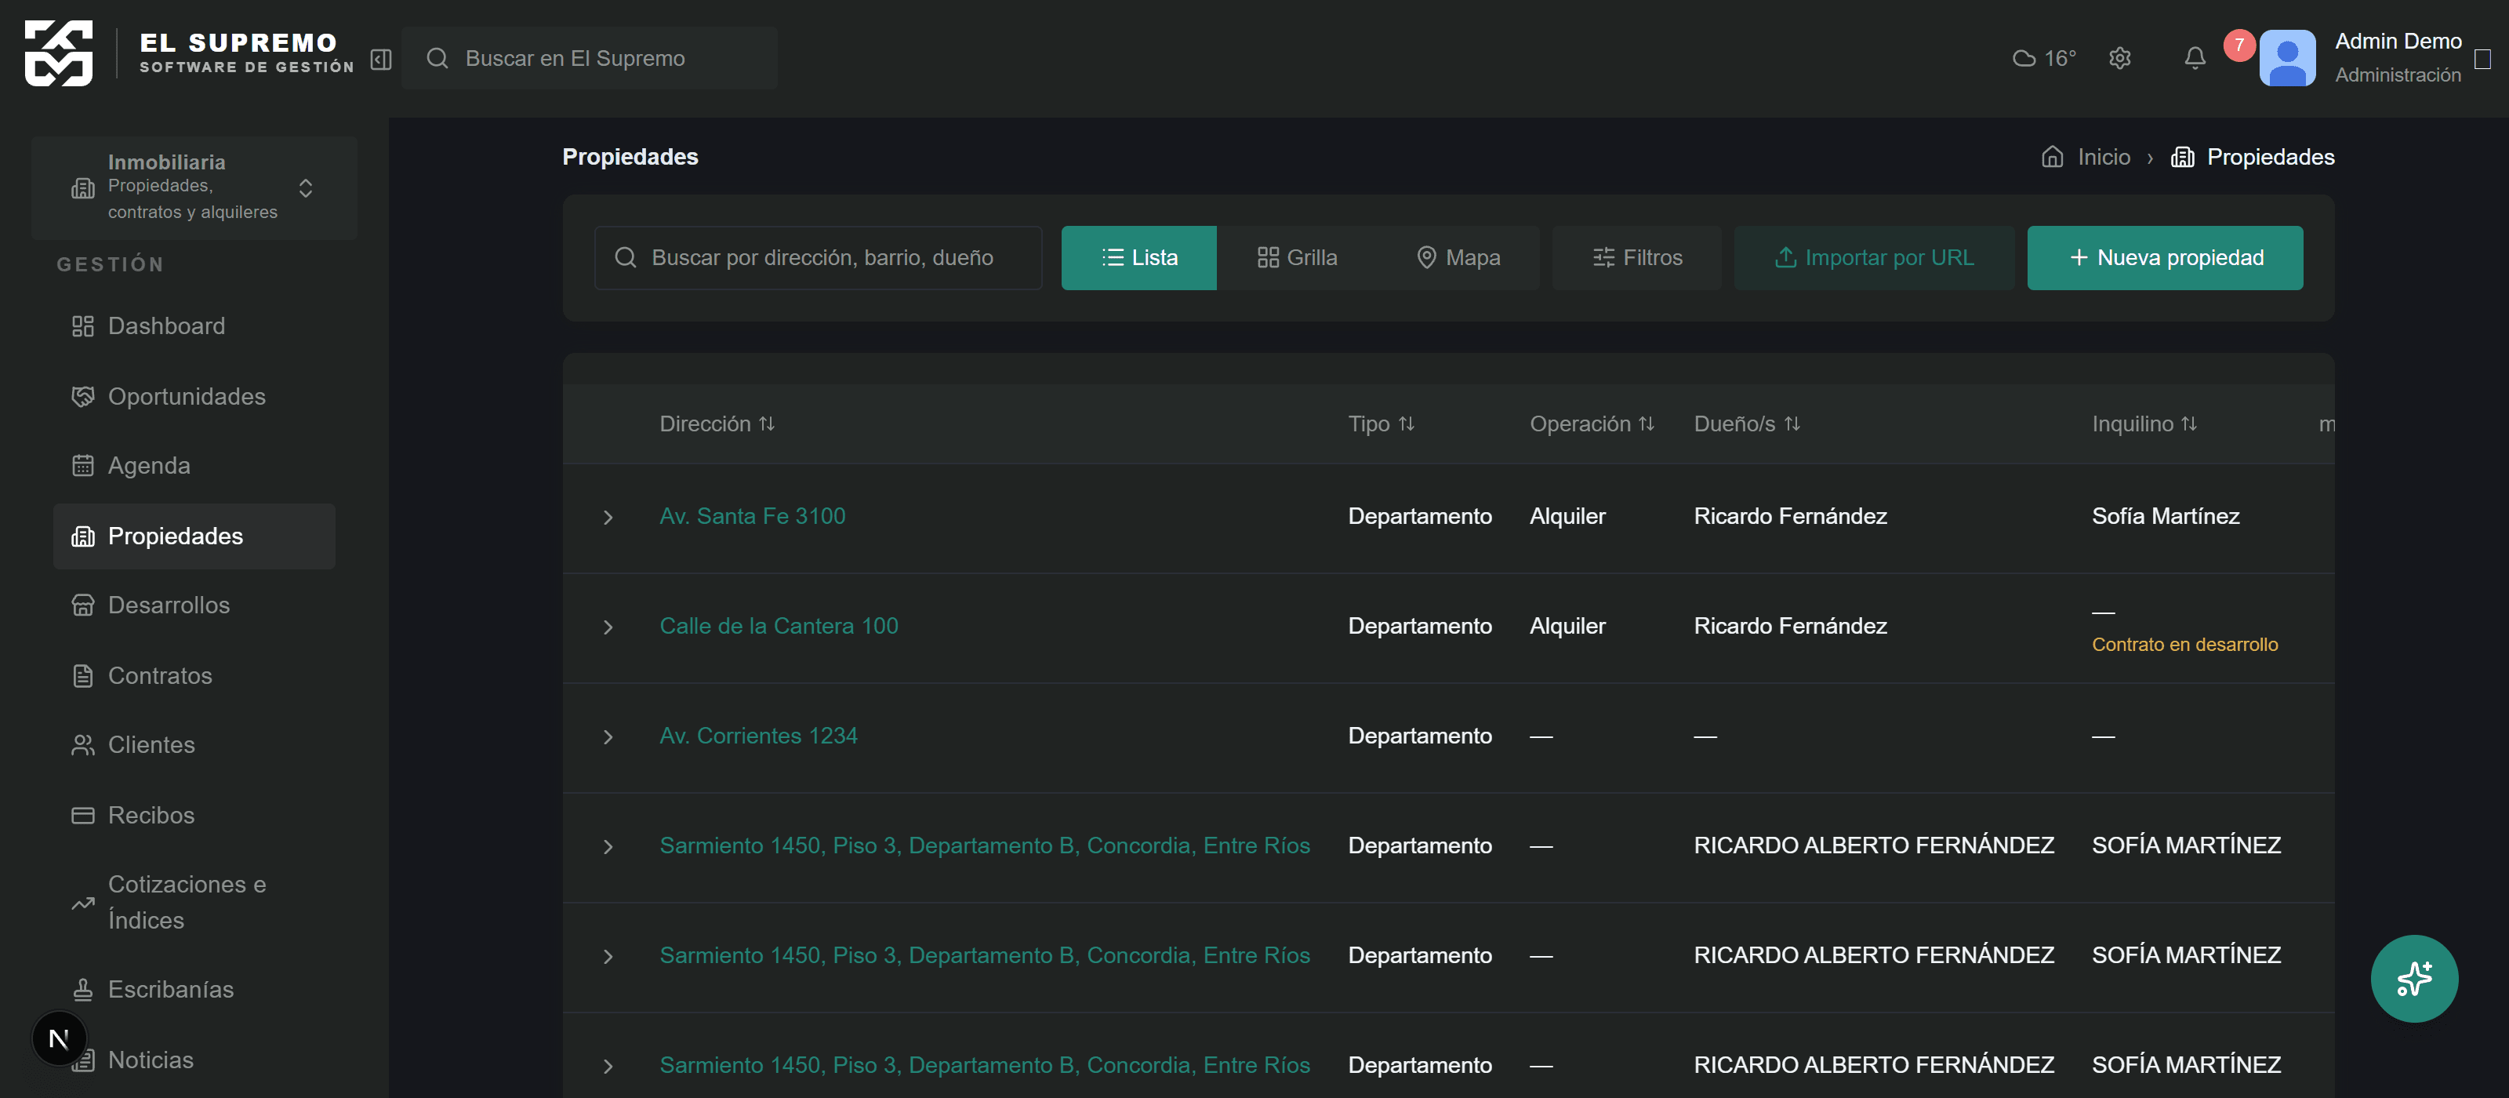Click the search icon in top bar

click(x=438, y=59)
